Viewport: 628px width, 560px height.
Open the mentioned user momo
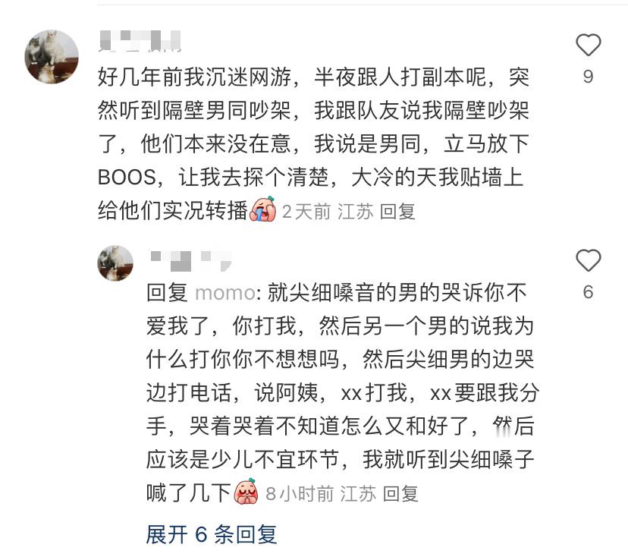(225, 293)
